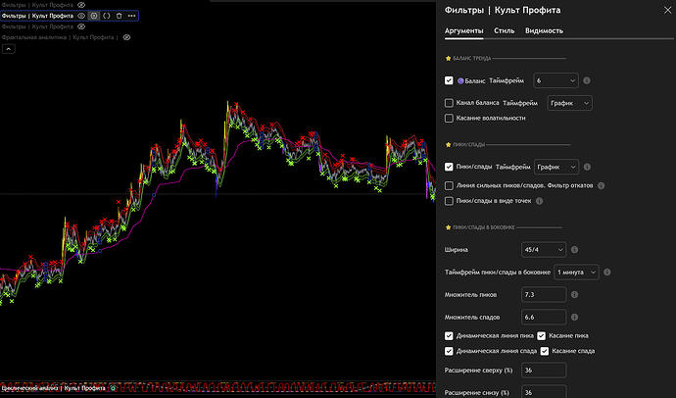Screen dimensions: 676x398
Task: Open the three-dots More menu
Action: [x=132, y=16]
